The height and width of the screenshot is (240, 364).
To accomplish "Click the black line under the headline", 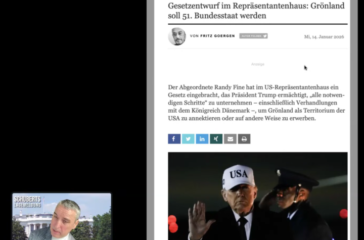I will 258,24.
